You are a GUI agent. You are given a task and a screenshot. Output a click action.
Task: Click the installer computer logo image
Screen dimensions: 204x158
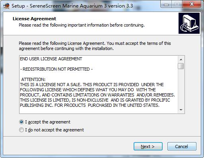[189, 23]
